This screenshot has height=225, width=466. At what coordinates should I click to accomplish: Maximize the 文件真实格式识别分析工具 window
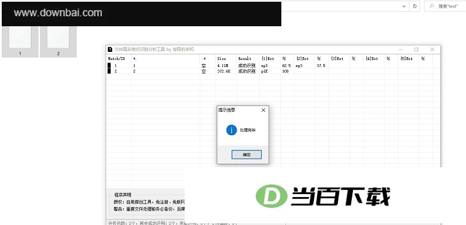pos(416,50)
